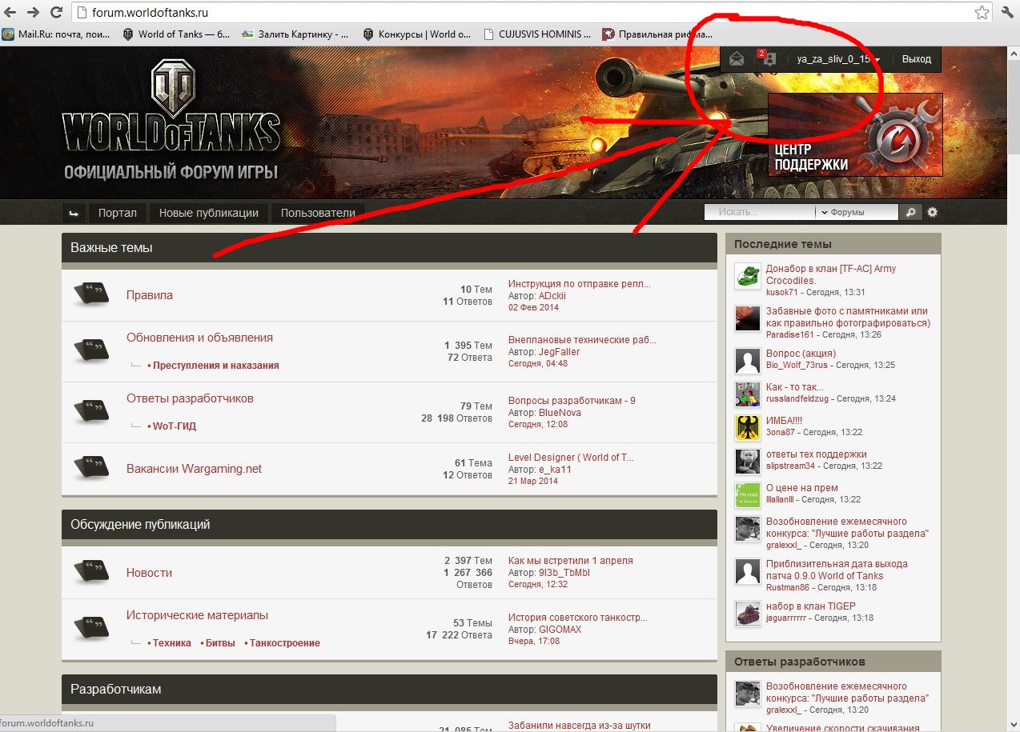Click green avatar of user lllallanlll
1020x732 pixels.
click(x=748, y=495)
